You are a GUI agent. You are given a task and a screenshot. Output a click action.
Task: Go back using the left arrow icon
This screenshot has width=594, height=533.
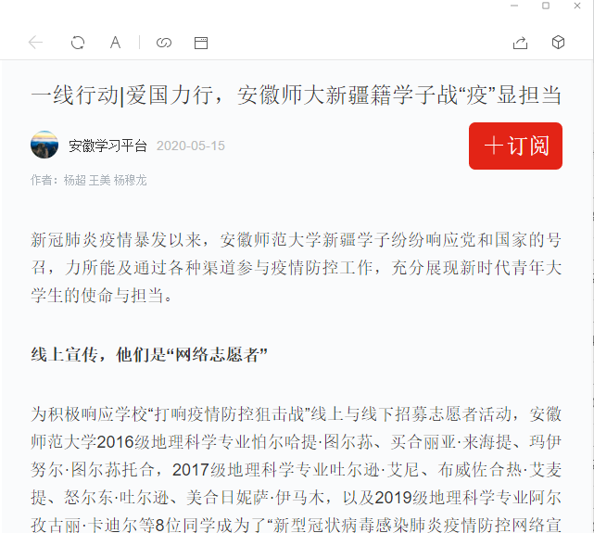point(35,43)
